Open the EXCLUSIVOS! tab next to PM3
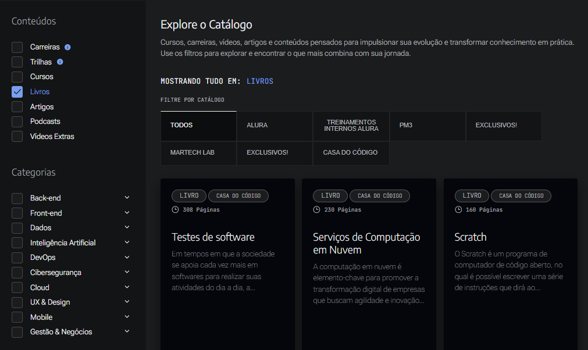Image resolution: width=588 pixels, height=350 pixels. [504, 126]
